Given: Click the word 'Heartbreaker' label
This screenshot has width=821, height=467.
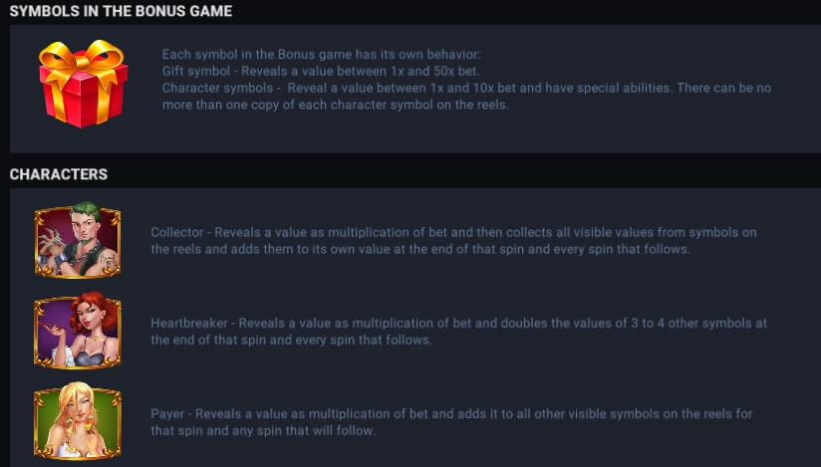Looking at the screenshot, I should pyautogui.click(x=189, y=323).
